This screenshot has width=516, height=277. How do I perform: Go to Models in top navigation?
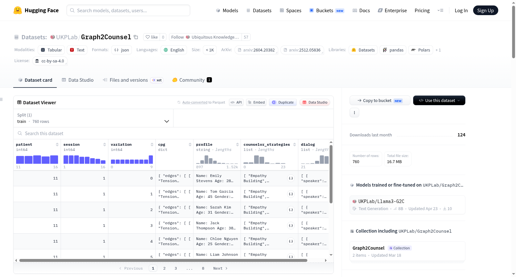coord(227,11)
